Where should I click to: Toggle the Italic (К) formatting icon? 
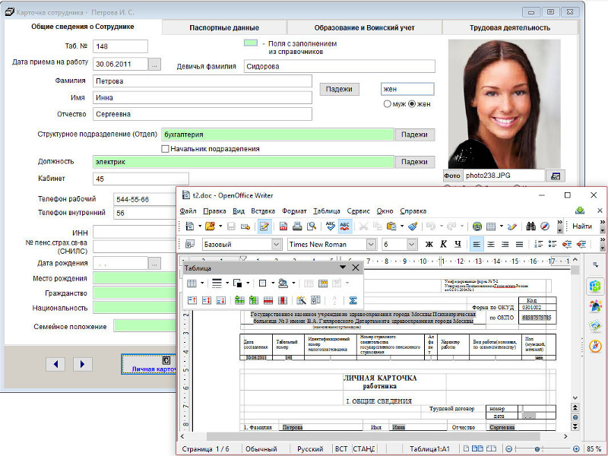(443, 244)
